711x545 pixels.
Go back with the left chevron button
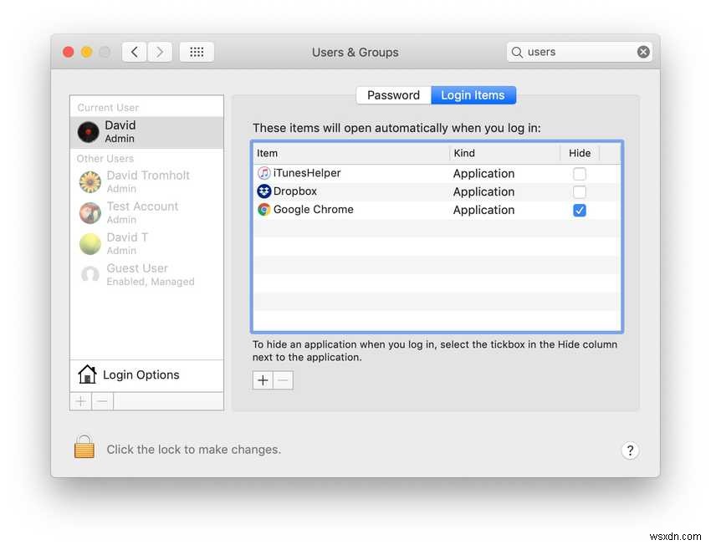[x=134, y=52]
